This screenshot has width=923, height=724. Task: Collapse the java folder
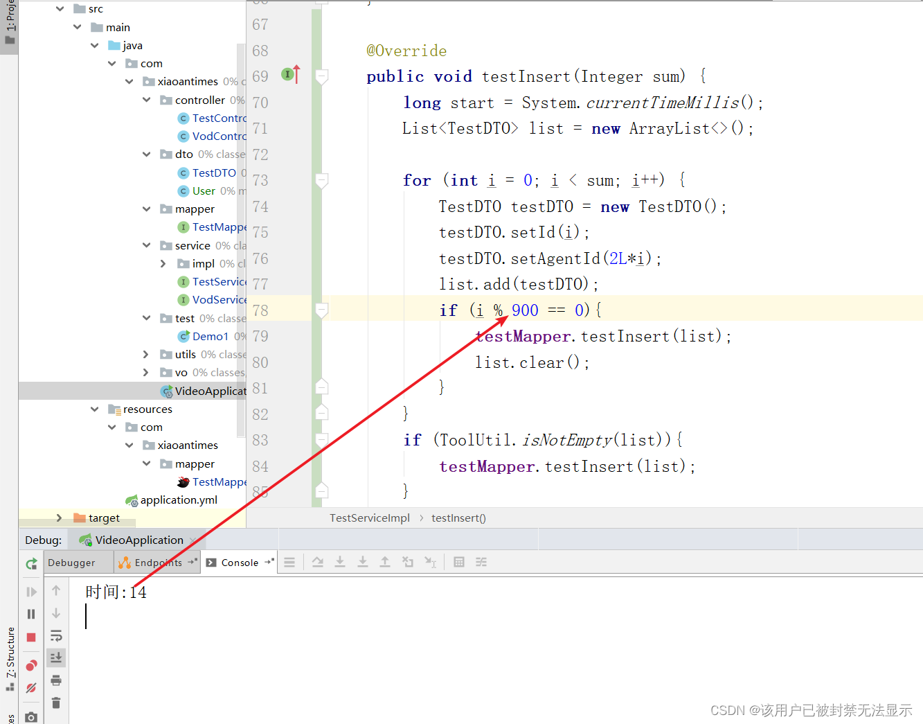(94, 45)
